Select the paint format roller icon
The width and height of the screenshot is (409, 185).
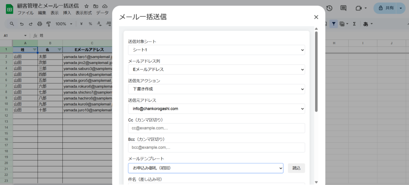[x=49, y=24]
